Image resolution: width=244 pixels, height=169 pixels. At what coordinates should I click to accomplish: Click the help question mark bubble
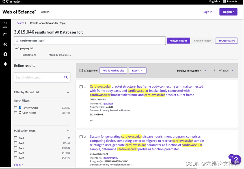point(236,159)
